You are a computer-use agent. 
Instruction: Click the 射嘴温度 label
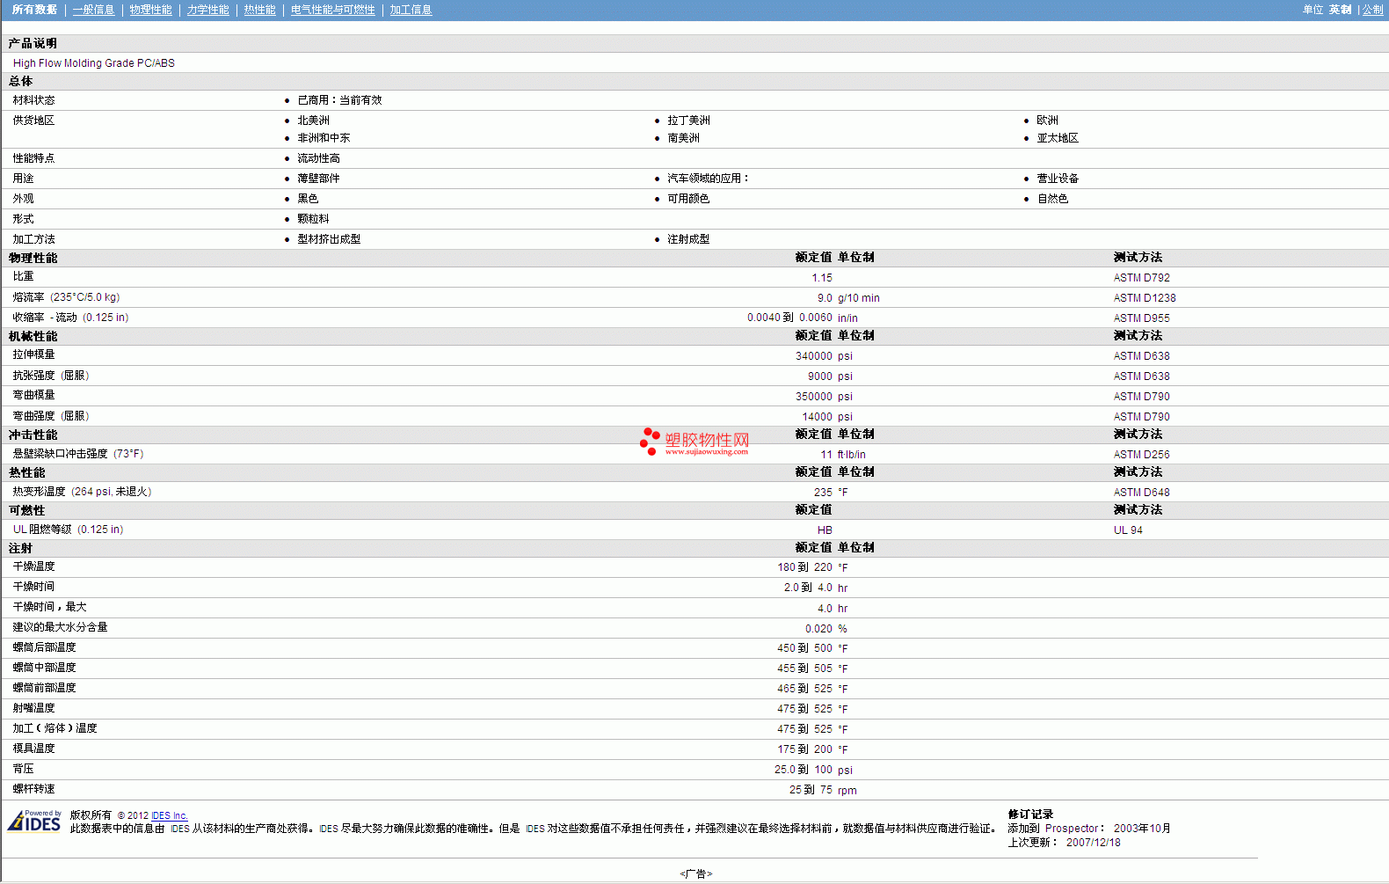click(x=33, y=708)
